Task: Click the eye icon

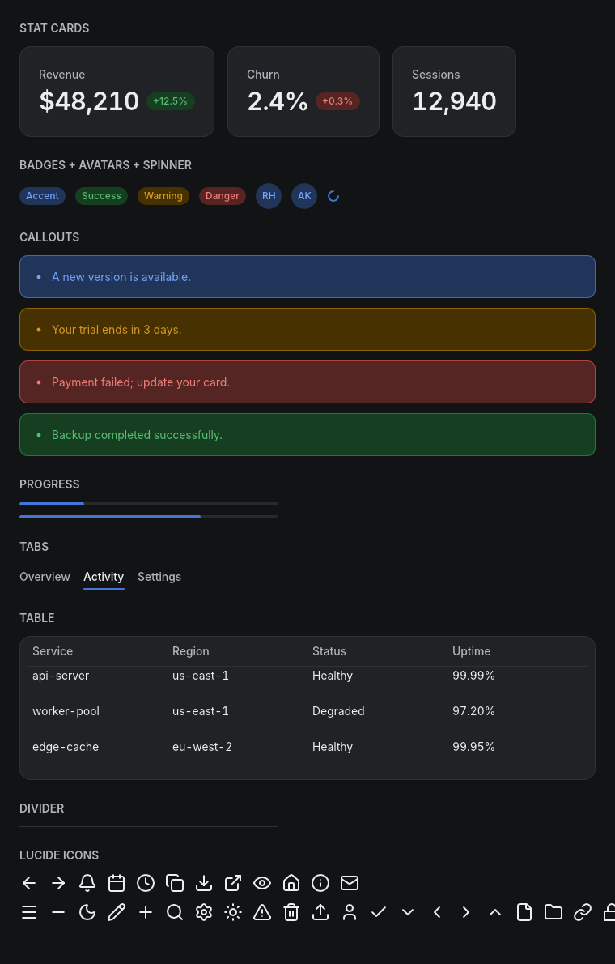Action: (262, 883)
